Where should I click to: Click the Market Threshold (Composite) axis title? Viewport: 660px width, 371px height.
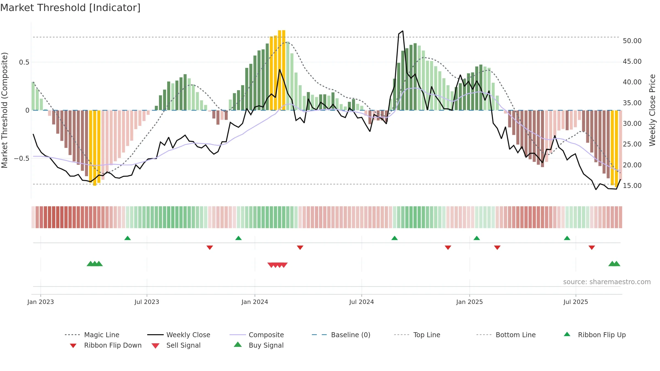coord(4,110)
